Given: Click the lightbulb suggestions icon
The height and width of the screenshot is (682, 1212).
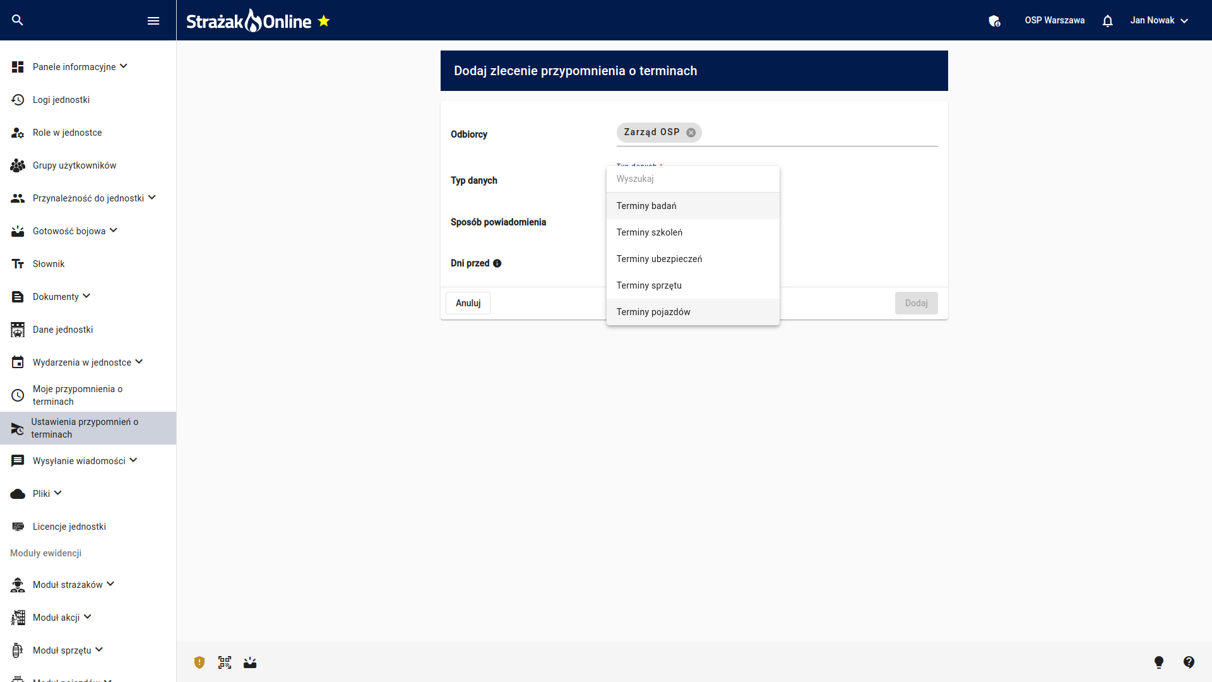Looking at the screenshot, I should [1159, 662].
